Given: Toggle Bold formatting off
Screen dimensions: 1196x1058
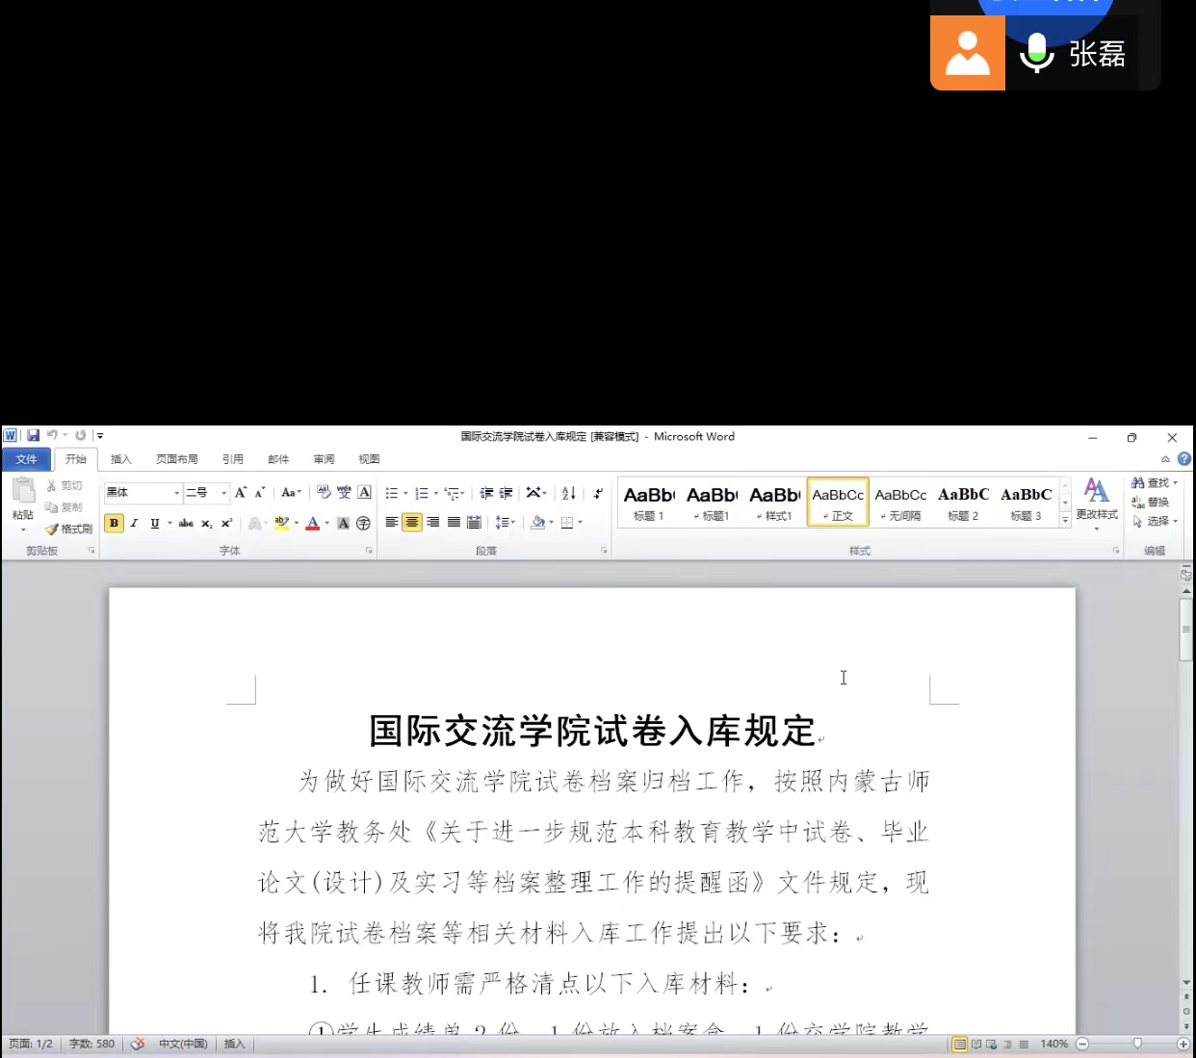Looking at the screenshot, I should point(114,524).
